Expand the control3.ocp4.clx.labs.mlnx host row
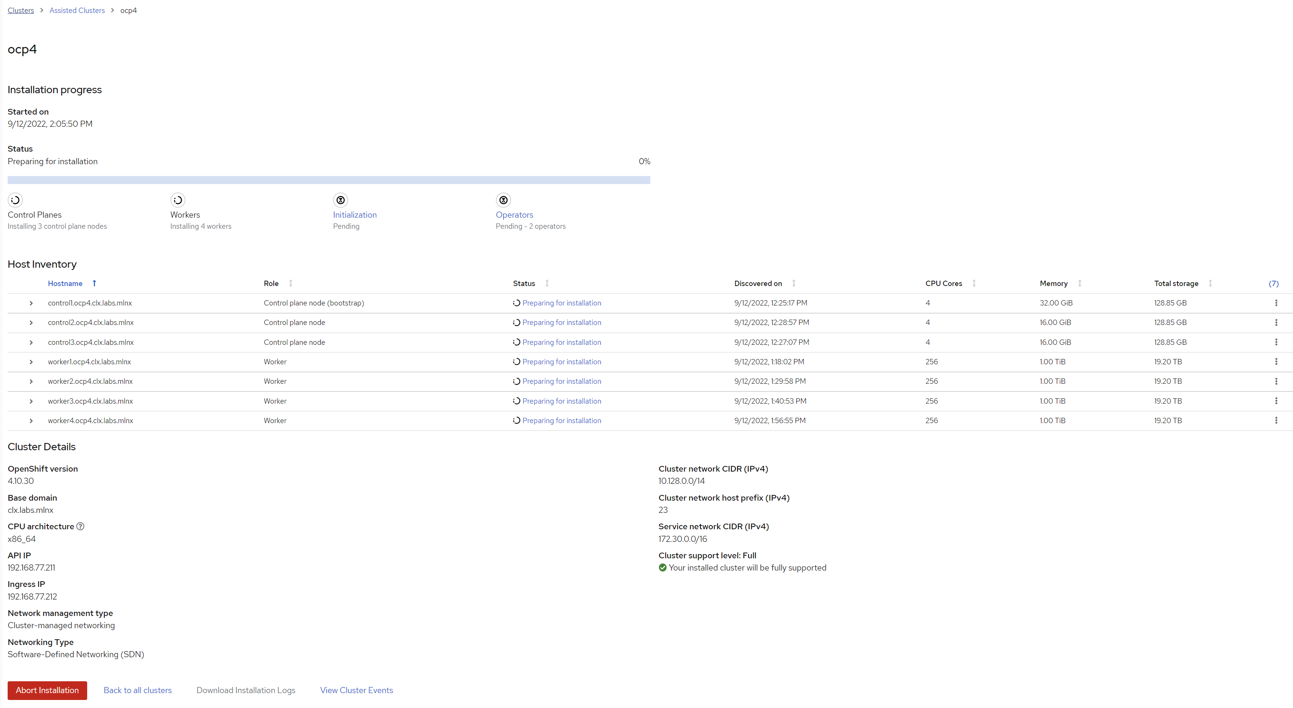Screen dimensions: 1293x708 pyautogui.click(x=31, y=342)
